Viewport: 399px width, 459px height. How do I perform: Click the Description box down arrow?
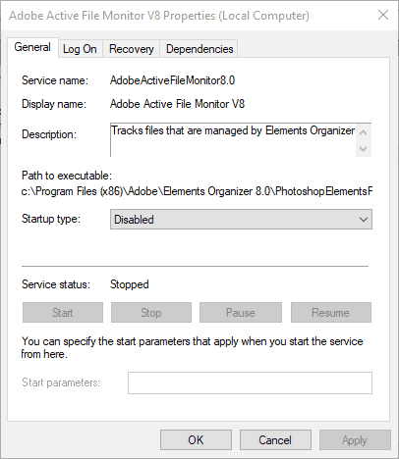[363, 149]
